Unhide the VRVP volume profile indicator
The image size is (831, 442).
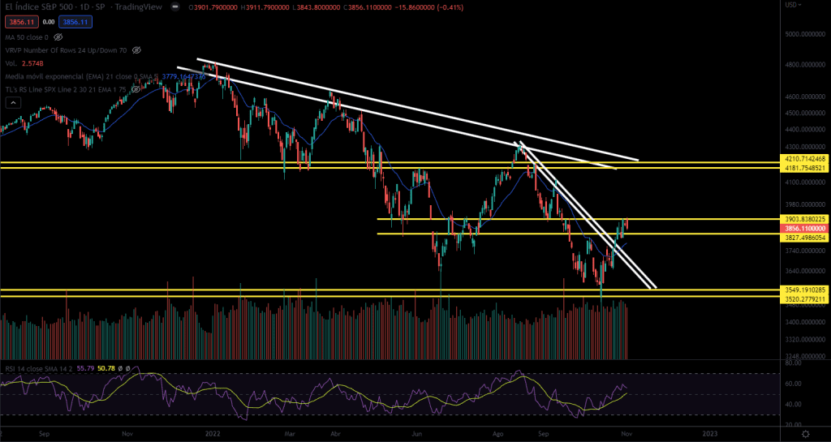tap(136, 50)
